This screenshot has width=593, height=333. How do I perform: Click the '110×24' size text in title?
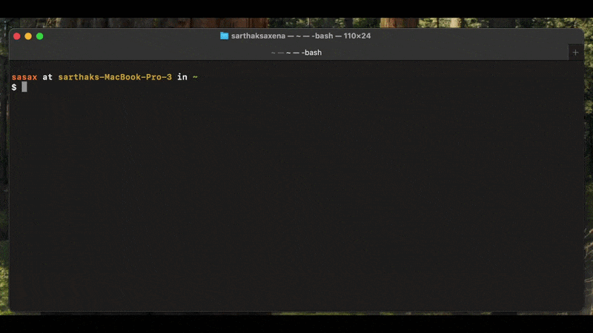click(x=357, y=36)
